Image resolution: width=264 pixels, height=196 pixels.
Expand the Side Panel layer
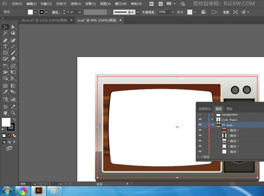[x=212, y=120]
